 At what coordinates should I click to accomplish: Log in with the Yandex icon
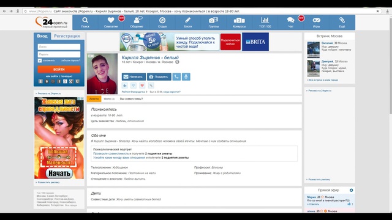pos(65,81)
